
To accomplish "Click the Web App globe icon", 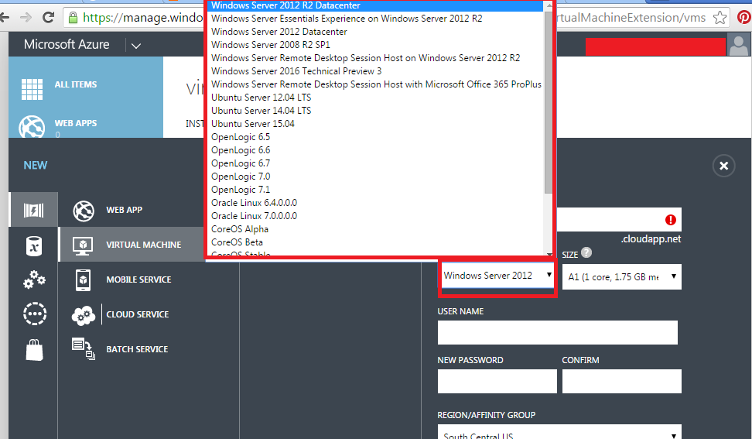I will coord(84,211).
